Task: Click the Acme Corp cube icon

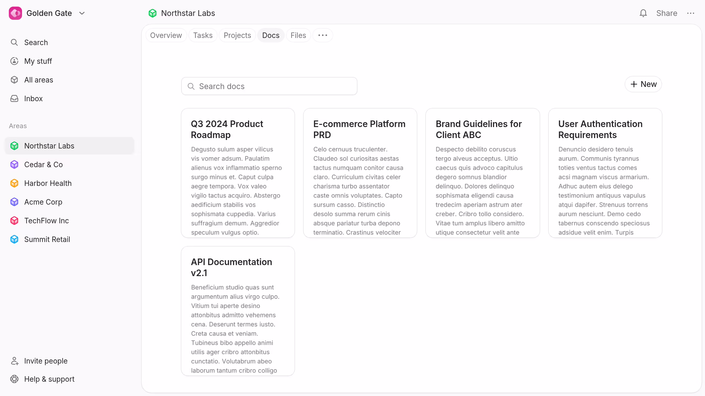Action: 14,202
